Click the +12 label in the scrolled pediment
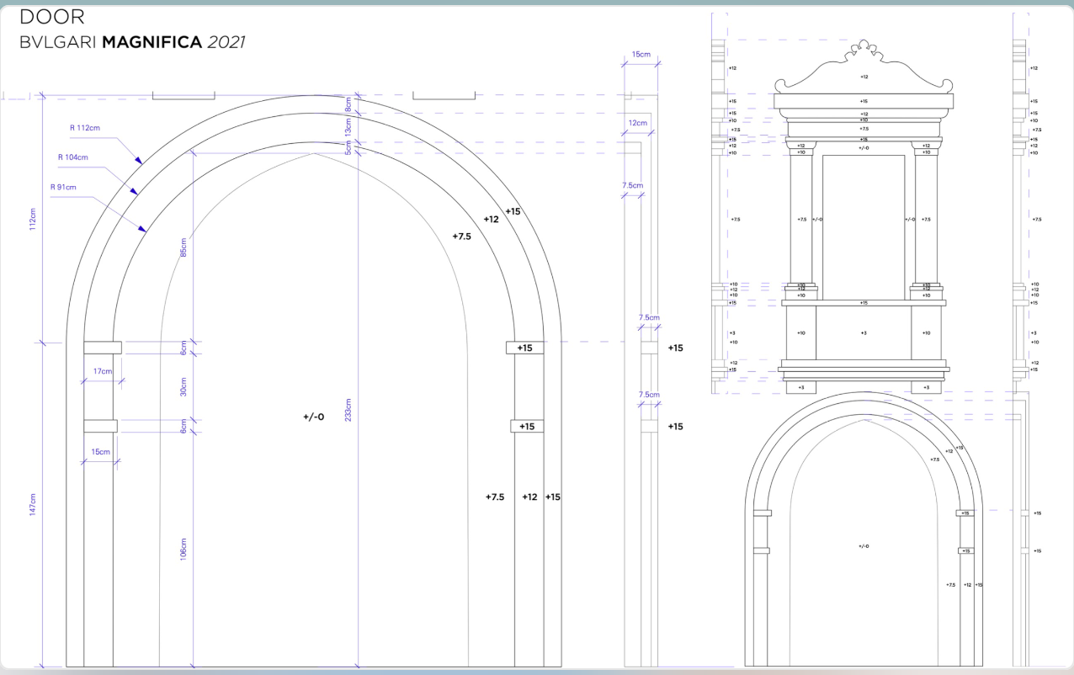Screen dimensions: 1074x675 point(864,77)
